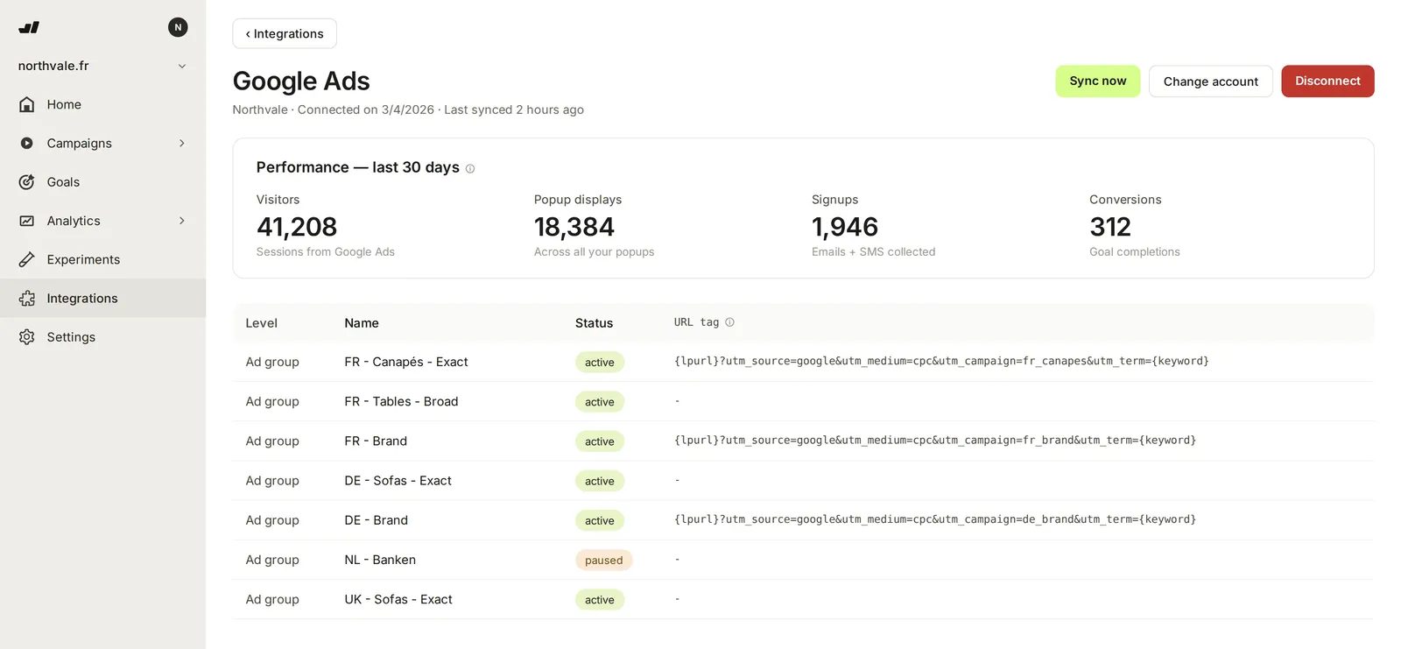The image size is (1401, 649).
Task: Open Settings in the sidebar
Action: (x=102, y=337)
